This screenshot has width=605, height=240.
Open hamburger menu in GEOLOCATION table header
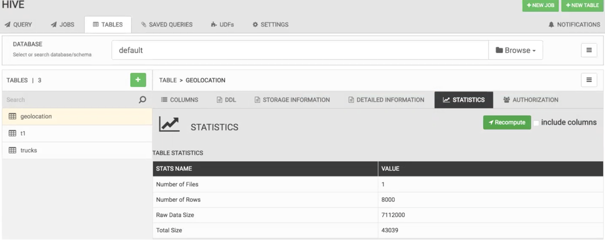tap(589, 80)
